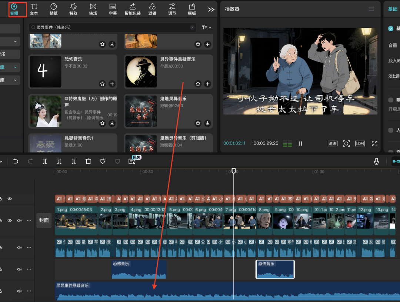Open the filter dropdown beside search box
This screenshot has width=400, height=302.
tap(206, 27)
